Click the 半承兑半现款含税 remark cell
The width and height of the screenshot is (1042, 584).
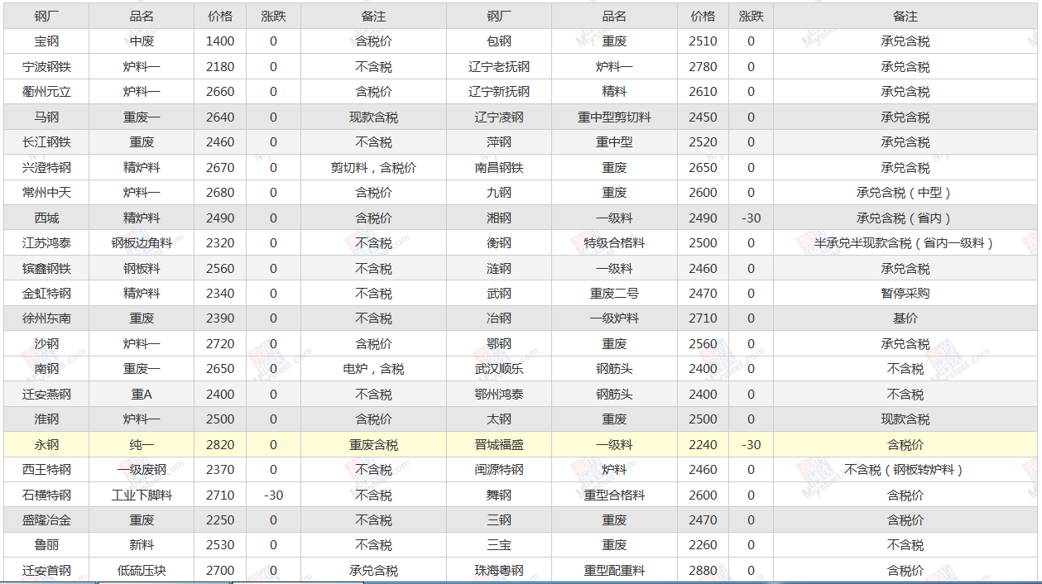[905, 243]
